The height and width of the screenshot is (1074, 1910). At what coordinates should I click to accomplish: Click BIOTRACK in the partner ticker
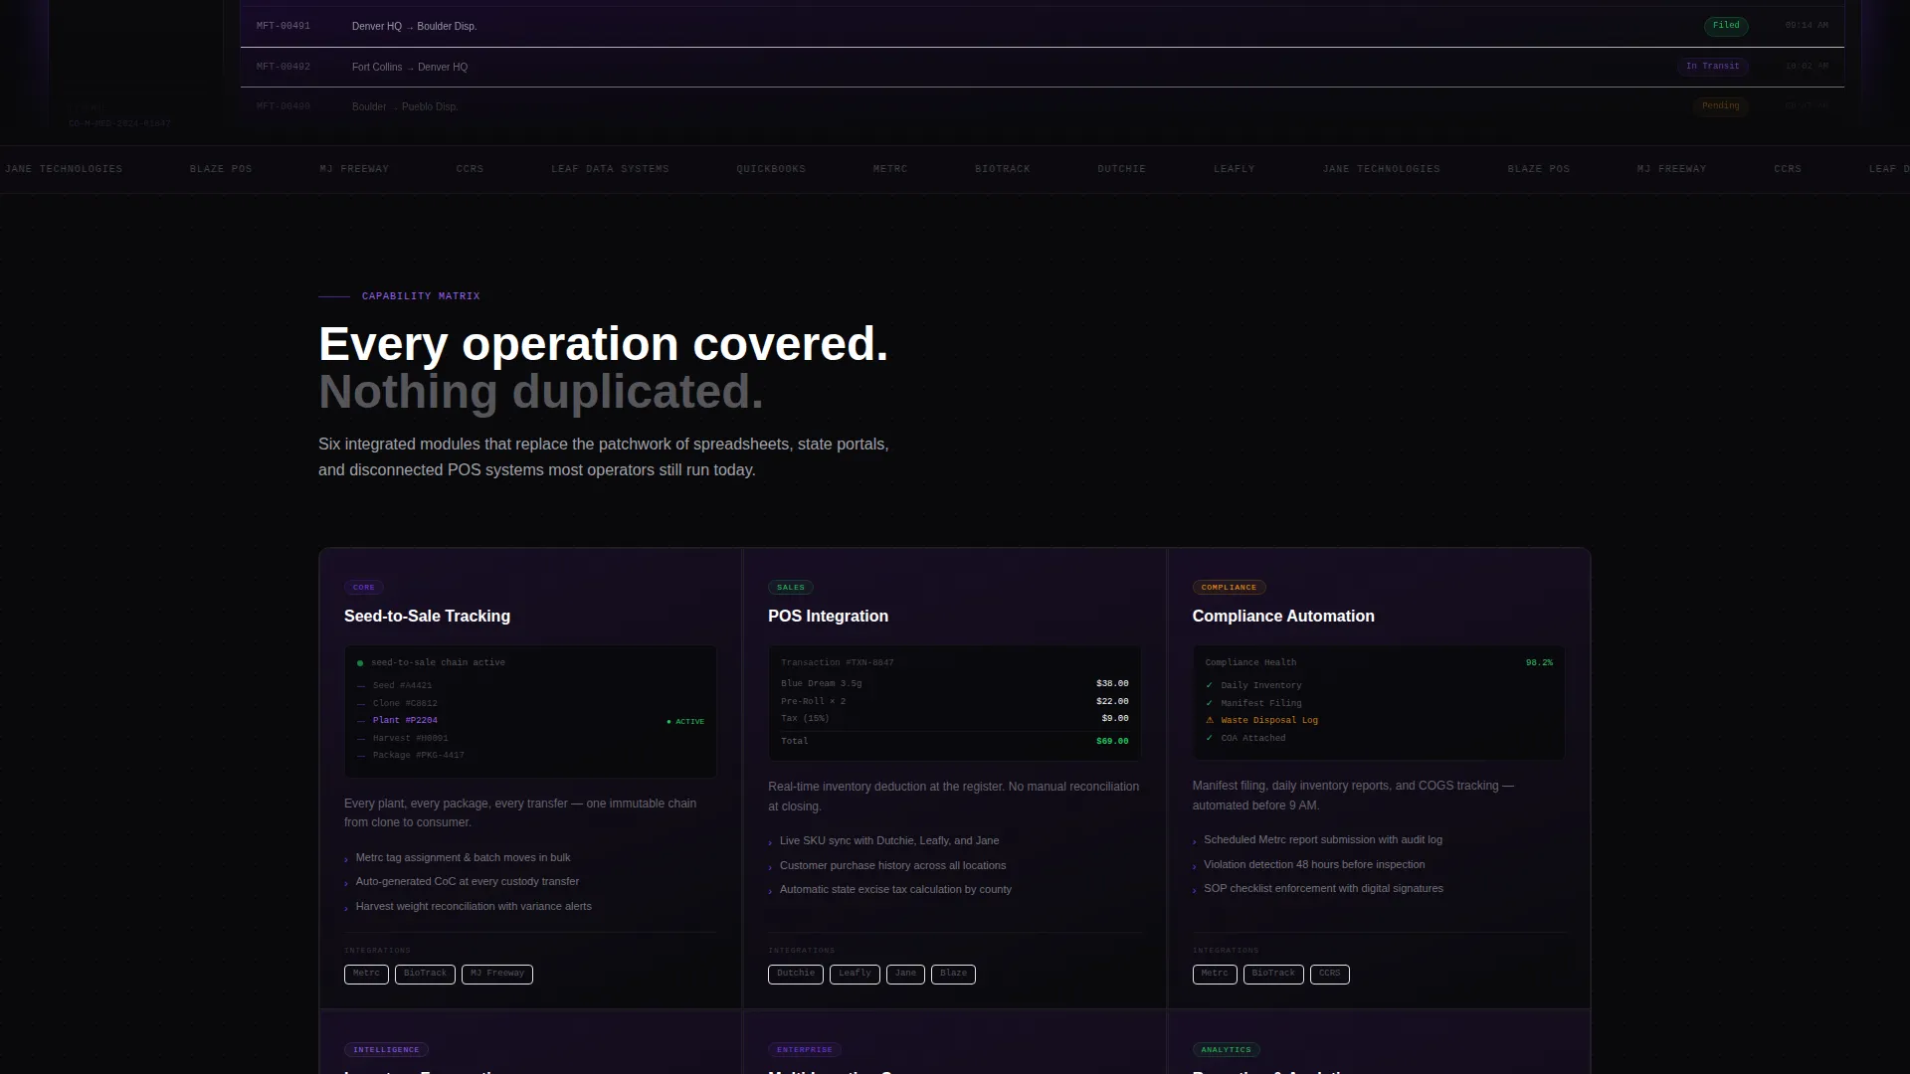coord(1003,169)
